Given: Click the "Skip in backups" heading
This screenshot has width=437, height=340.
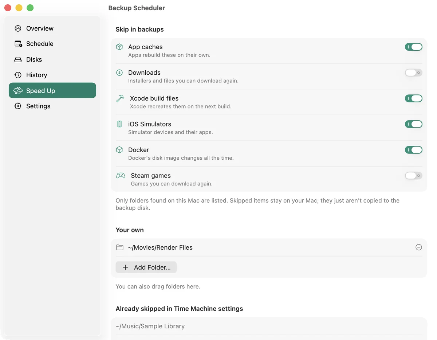Looking at the screenshot, I should 139,30.
